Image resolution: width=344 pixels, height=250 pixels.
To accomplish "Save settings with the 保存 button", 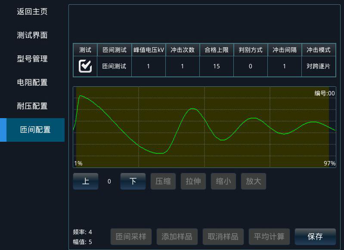I will pos(315,237).
